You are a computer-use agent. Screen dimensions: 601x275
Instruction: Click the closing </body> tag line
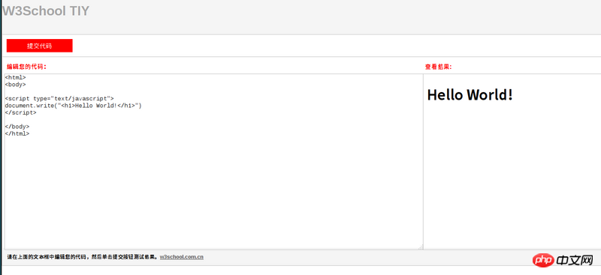point(17,127)
